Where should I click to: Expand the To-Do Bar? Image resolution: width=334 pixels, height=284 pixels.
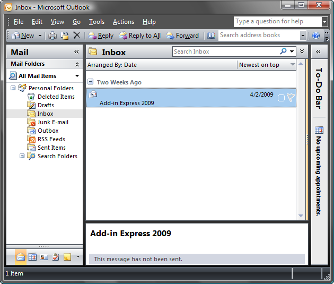pyautogui.click(x=318, y=52)
